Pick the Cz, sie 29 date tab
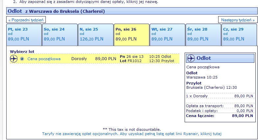Viewport: 258px width, 140px height. 239,35
